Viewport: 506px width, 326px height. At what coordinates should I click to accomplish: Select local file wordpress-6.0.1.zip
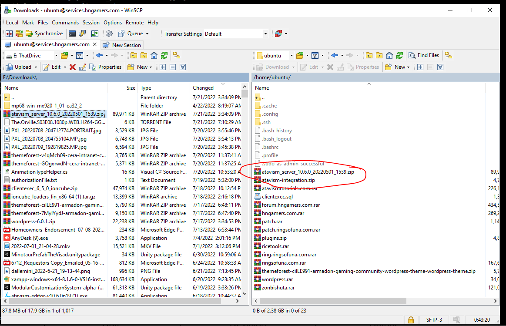coord(33,222)
